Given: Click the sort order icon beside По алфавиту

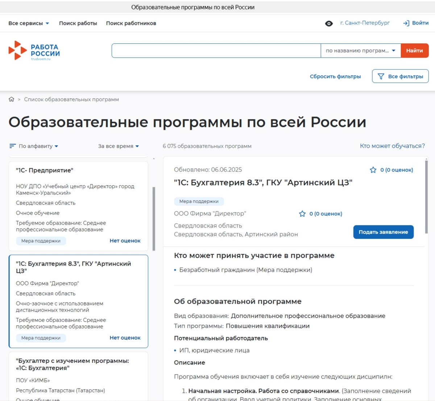Looking at the screenshot, I should tap(12, 146).
